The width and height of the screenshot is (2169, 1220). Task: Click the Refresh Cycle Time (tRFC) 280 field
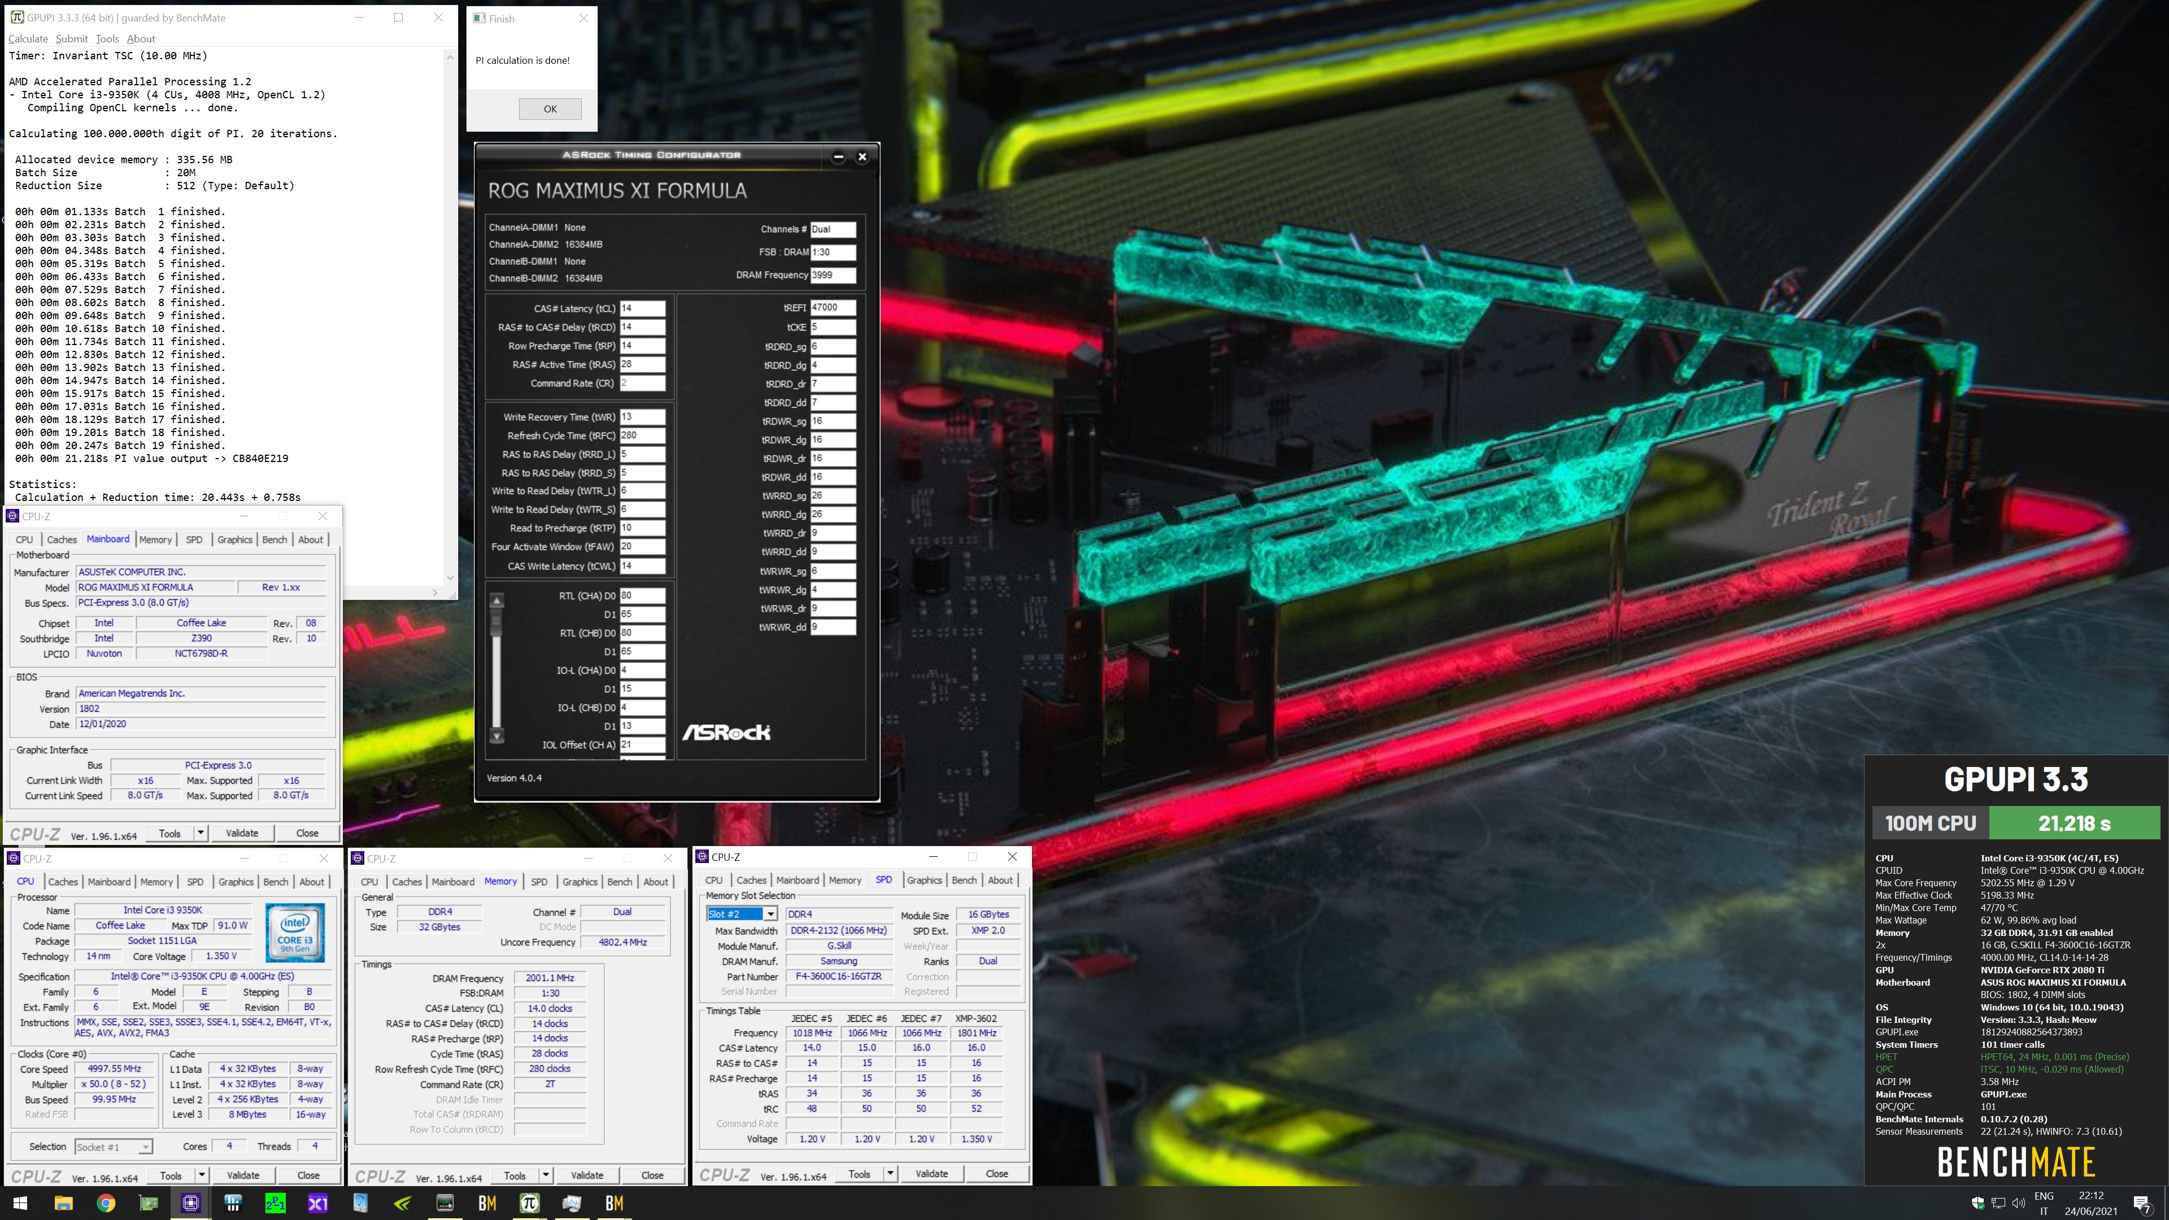(x=642, y=435)
